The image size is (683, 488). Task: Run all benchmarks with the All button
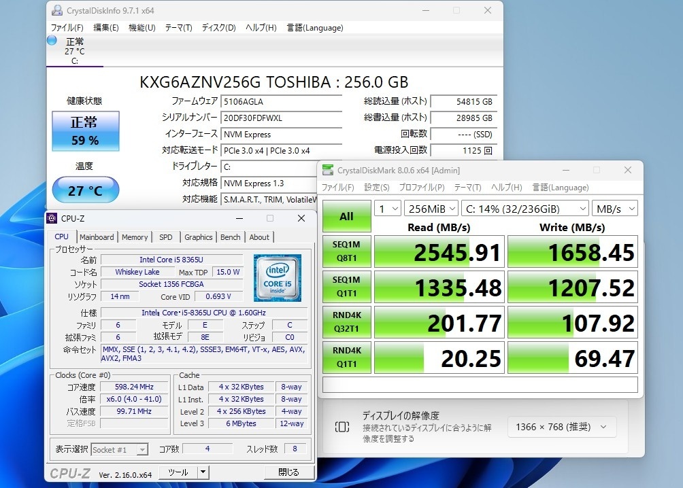tap(346, 216)
